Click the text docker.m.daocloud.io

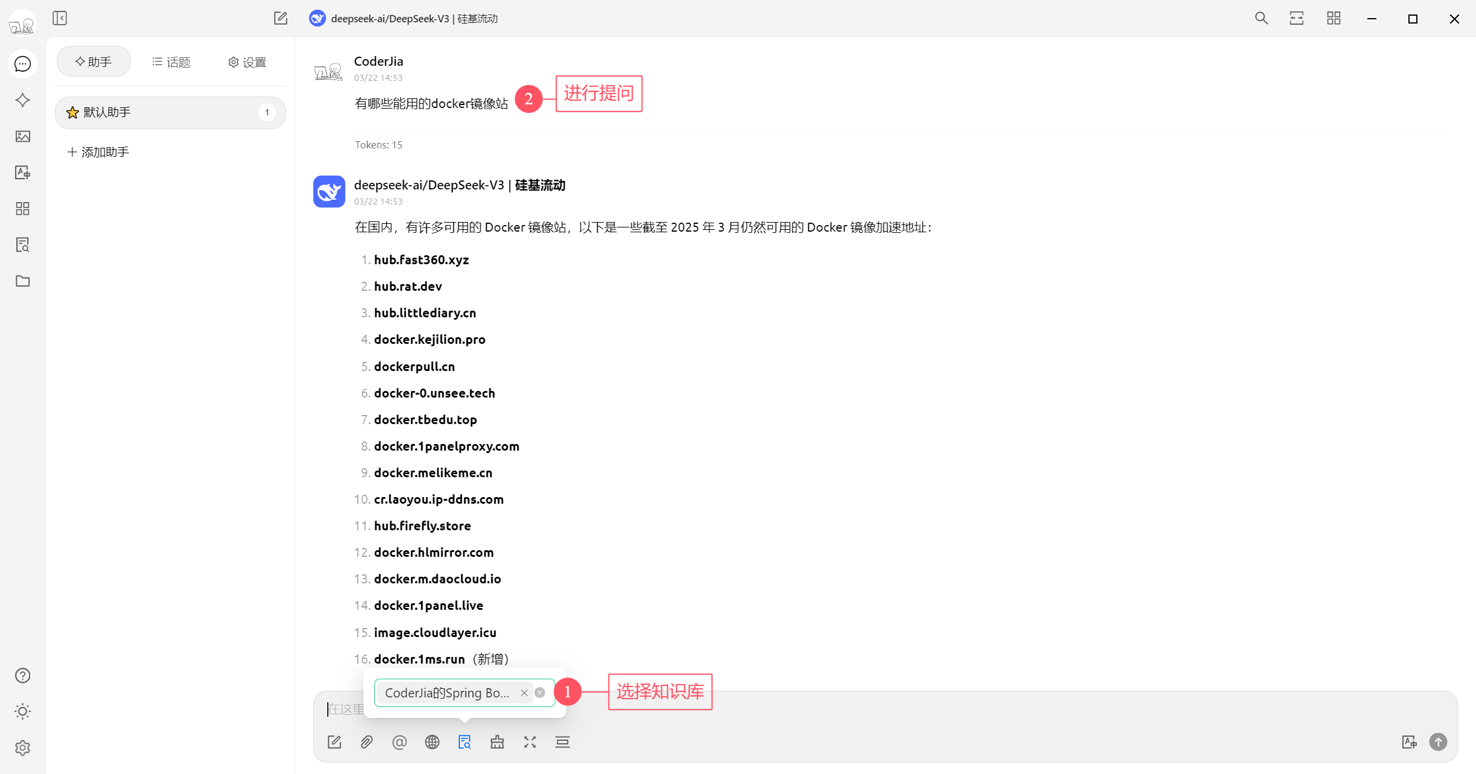438,579
